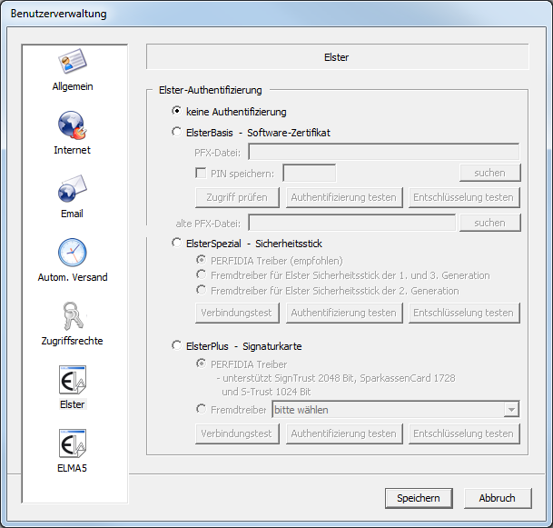Click Authentifizierung testen under ElsterPlus
Screen dimensions: 553x528
[x=344, y=433]
